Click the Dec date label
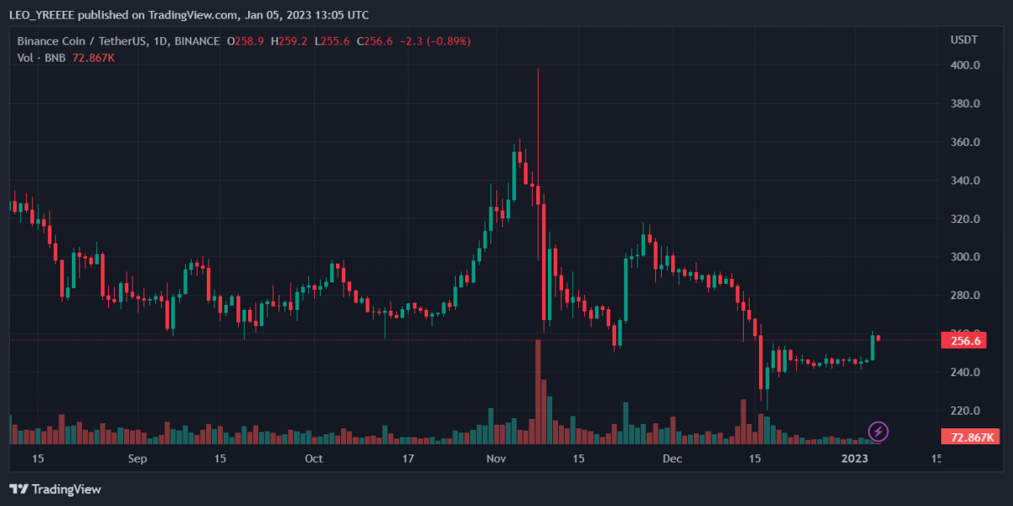This screenshot has height=506, width=1013. 673,459
